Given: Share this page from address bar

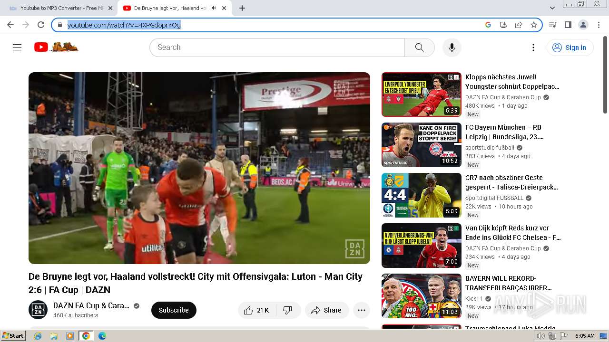Looking at the screenshot, I should tap(519, 25).
